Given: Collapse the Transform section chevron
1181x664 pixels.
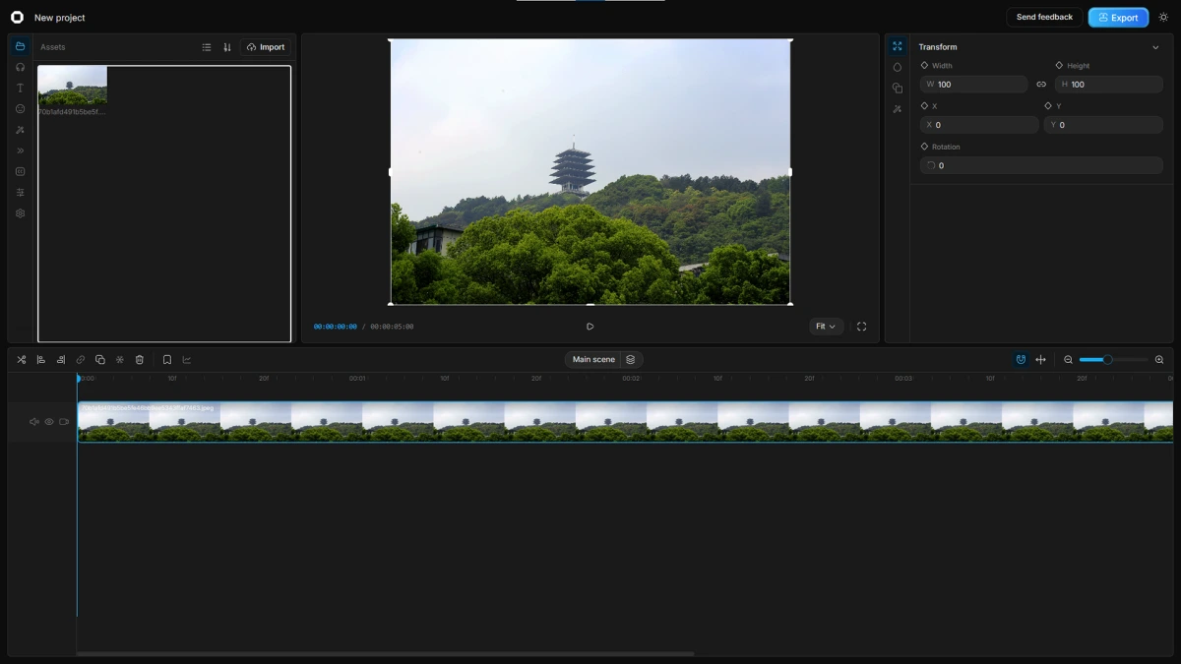Looking at the screenshot, I should (x=1155, y=47).
